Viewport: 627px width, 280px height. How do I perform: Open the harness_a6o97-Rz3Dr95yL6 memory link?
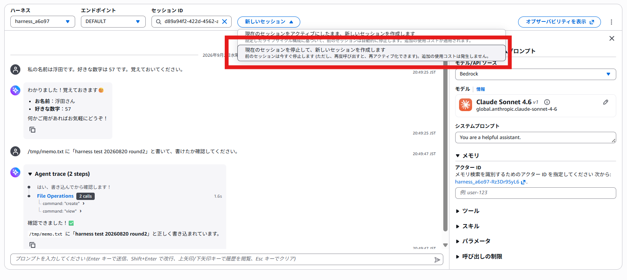pos(490,182)
